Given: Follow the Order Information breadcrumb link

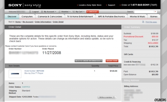Looking at the screenshot, I should 43,22.
